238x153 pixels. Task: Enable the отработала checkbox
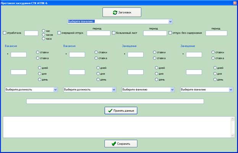5,33
